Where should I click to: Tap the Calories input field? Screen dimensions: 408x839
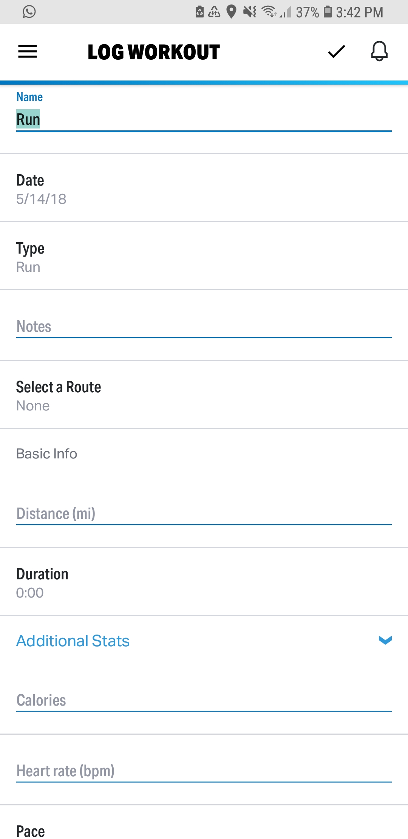tap(204, 700)
